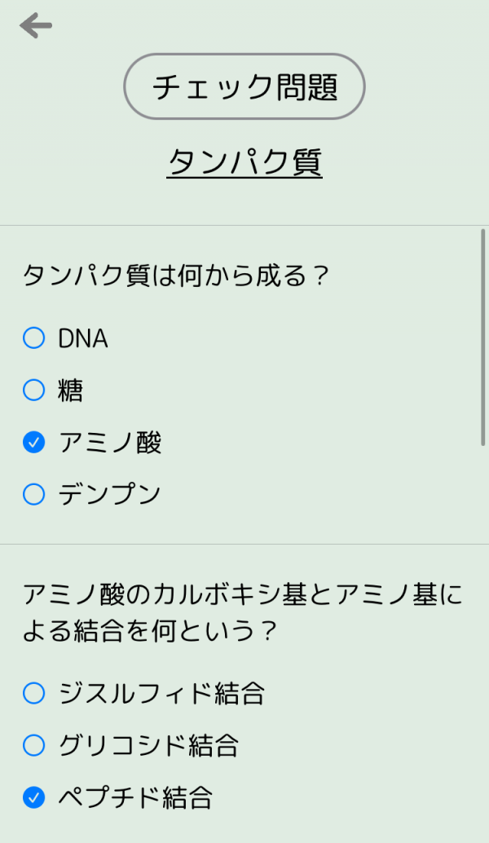The width and height of the screenshot is (489, 843).
Task: Click the checked ペプチド結合 radio button
Action: 33,797
